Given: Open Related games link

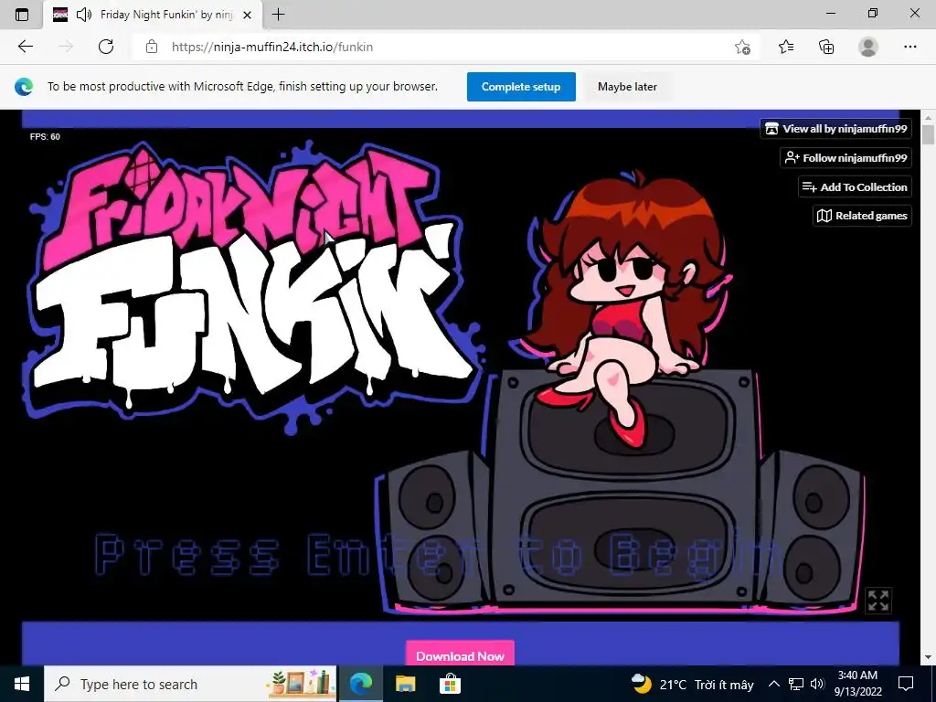Looking at the screenshot, I should pyautogui.click(x=862, y=216).
